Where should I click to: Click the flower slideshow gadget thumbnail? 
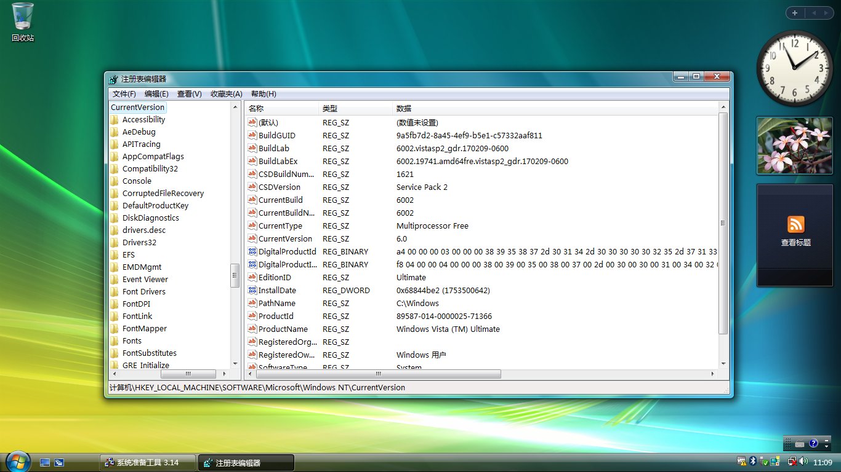[794, 146]
